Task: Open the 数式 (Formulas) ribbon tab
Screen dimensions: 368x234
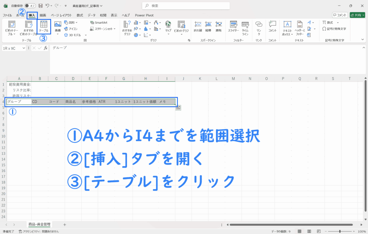Action: coord(80,15)
